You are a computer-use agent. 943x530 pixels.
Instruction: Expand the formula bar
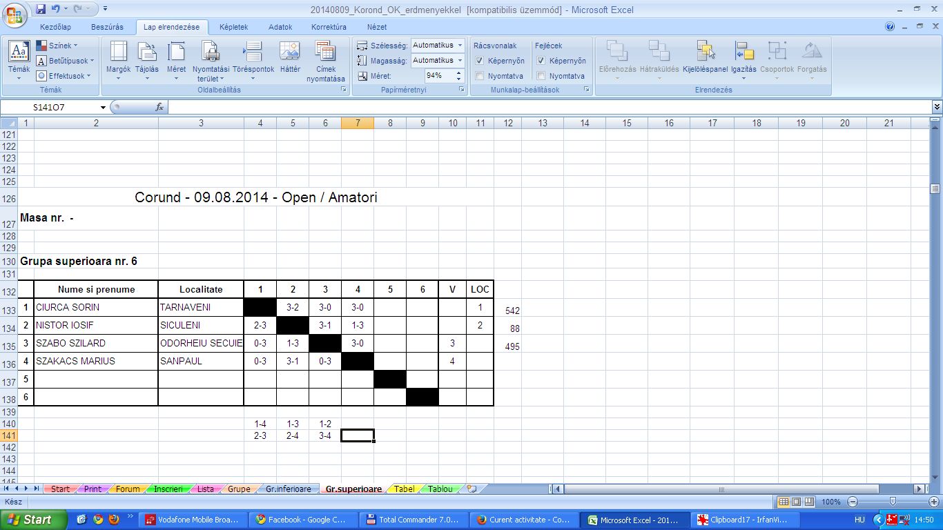[x=937, y=107]
